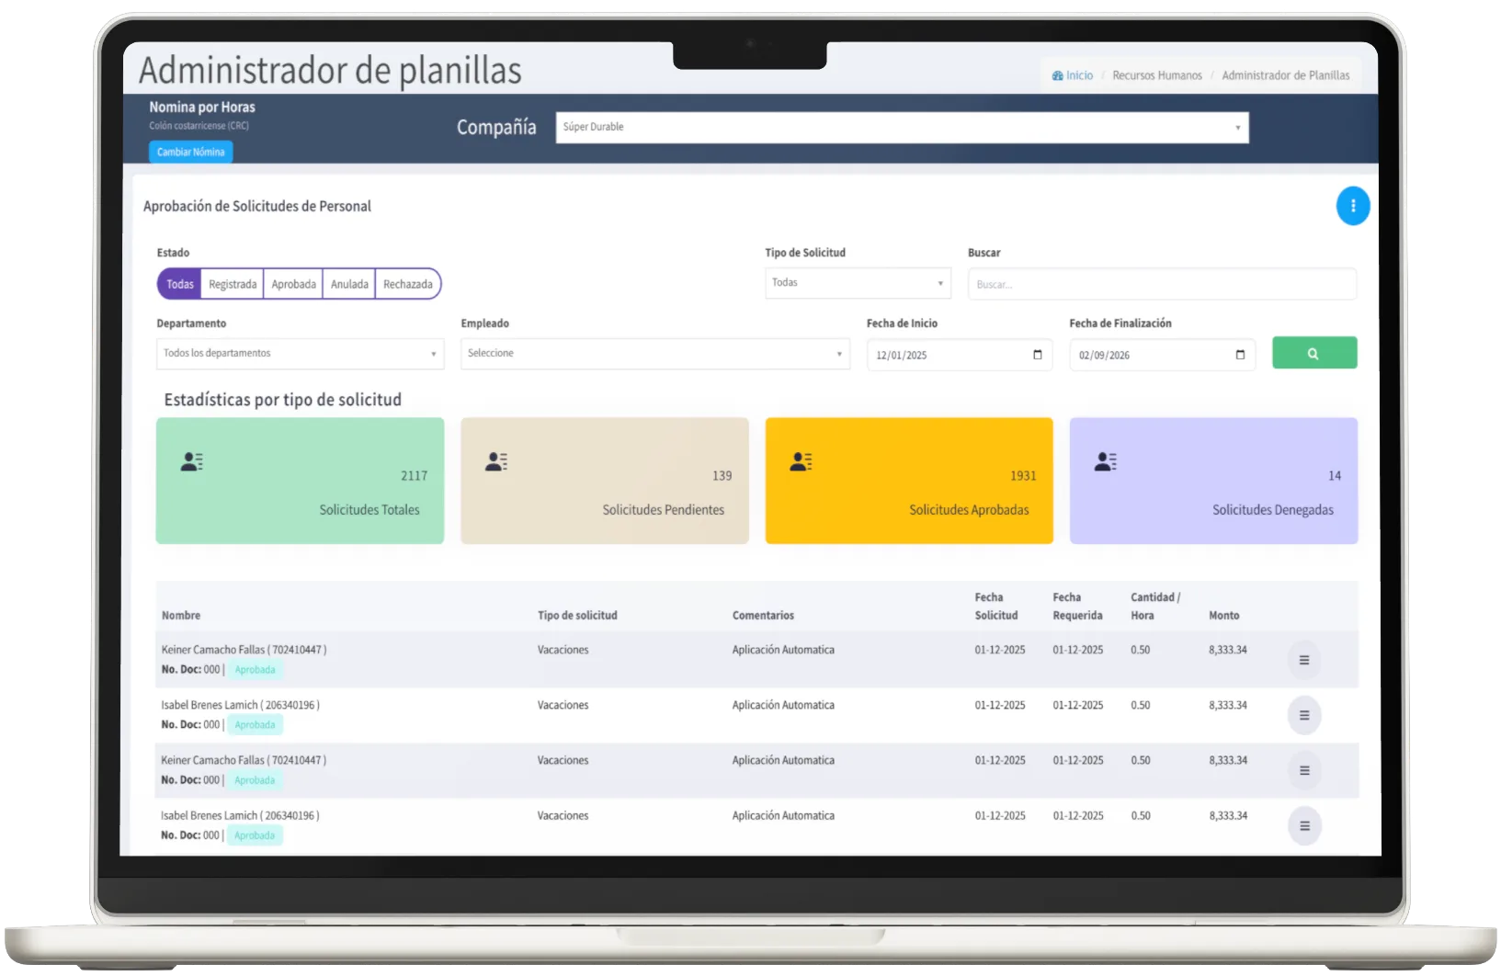Open row menu for last Isabel Brenes entry
This screenshot has width=1501, height=976.
[x=1303, y=826]
